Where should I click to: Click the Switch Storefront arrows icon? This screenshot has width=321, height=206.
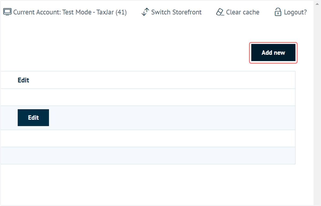point(145,12)
